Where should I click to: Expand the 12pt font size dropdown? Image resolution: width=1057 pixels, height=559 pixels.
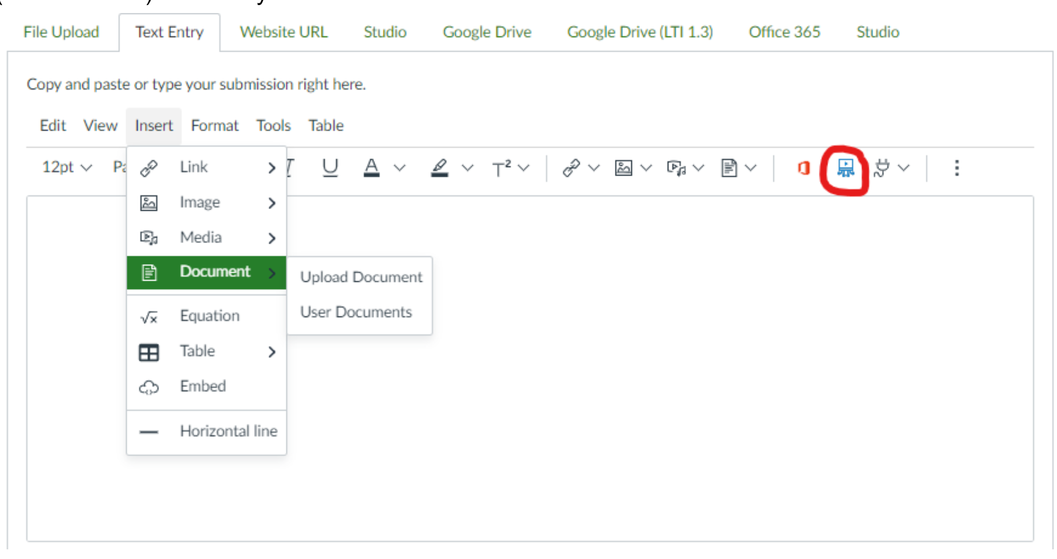pyautogui.click(x=66, y=167)
